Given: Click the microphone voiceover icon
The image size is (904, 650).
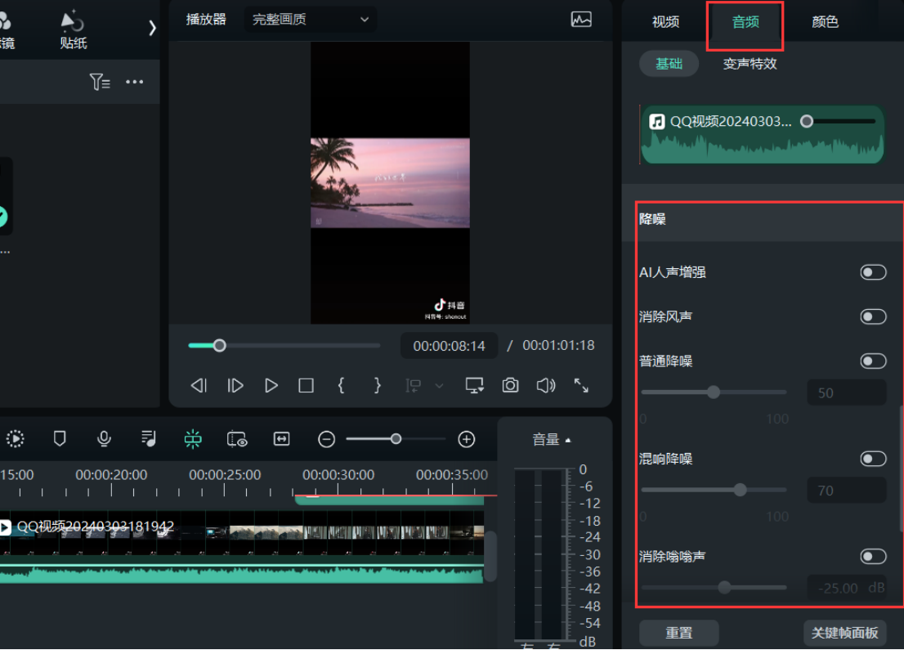Looking at the screenshot, I should pos(104,439).
